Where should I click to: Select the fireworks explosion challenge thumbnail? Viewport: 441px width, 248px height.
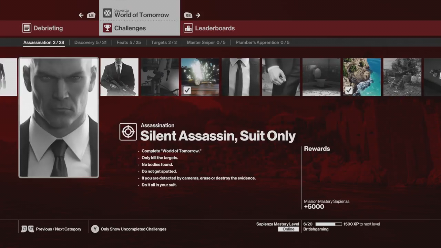coord(200,77)
